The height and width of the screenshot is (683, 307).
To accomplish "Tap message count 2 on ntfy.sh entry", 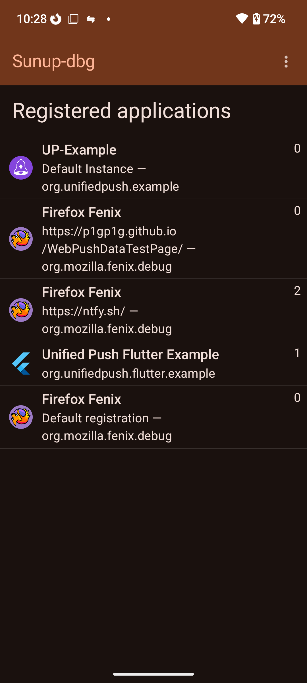I will tap(297, 291).
